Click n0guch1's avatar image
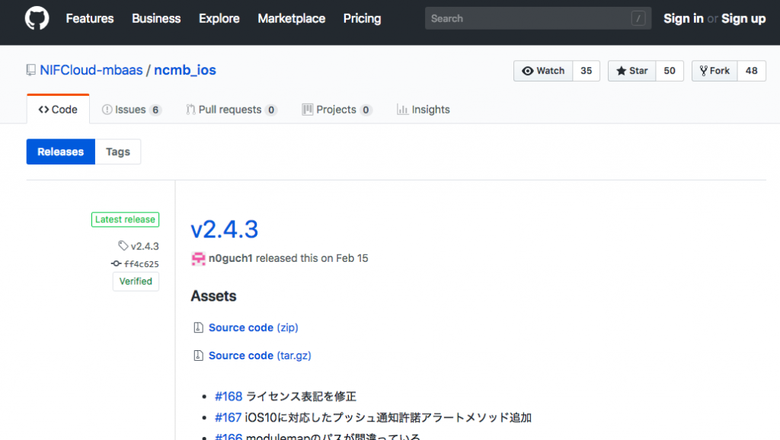 pyautogui.click(x=197, y=258)
